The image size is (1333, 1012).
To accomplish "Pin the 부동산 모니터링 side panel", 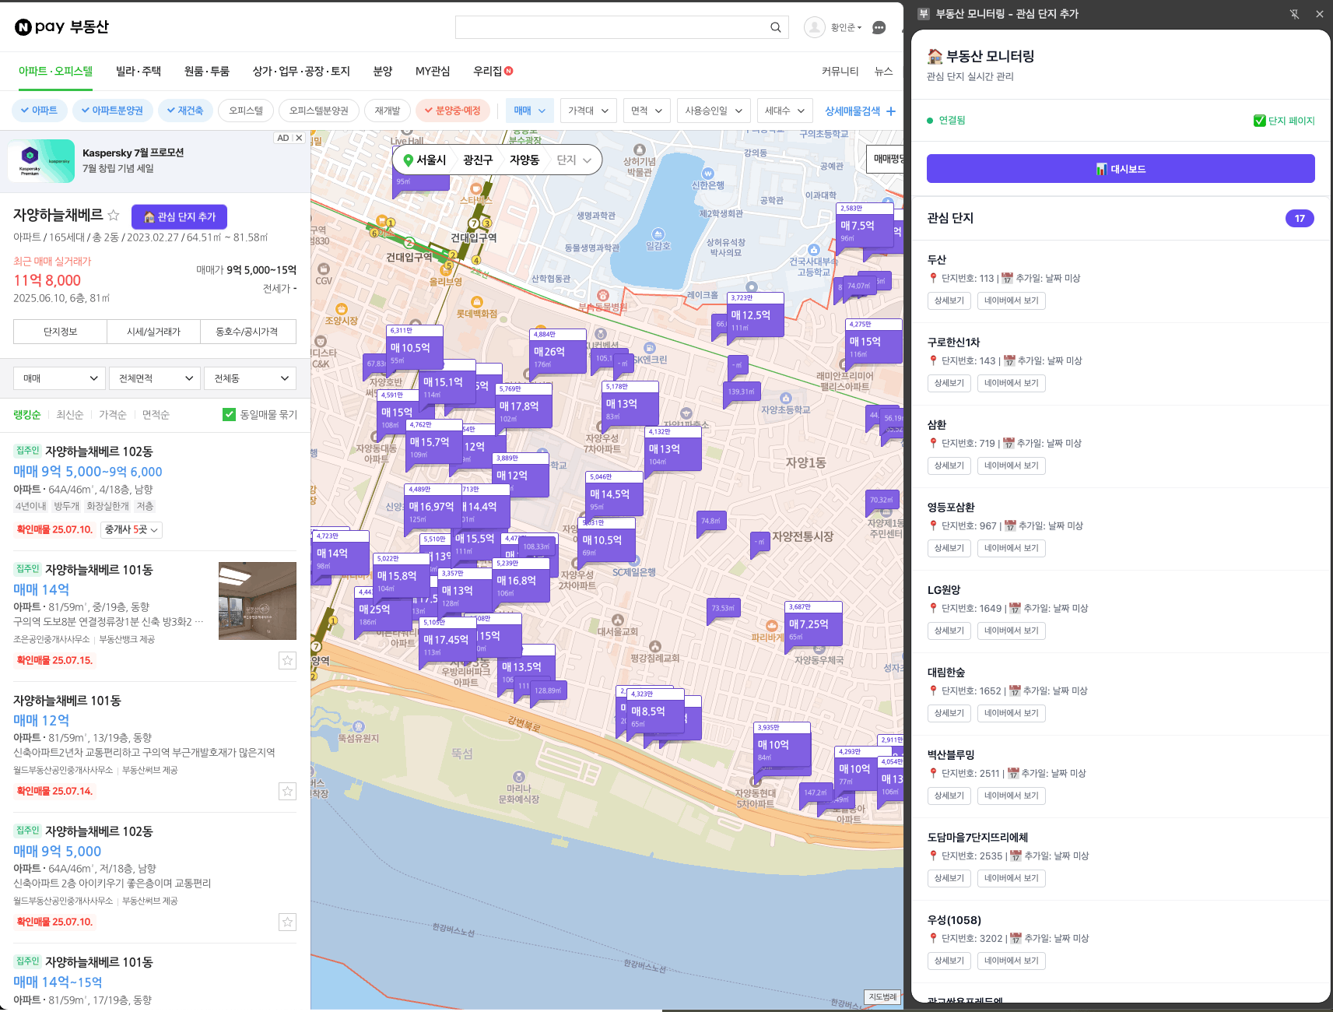I will point(1294,14).
